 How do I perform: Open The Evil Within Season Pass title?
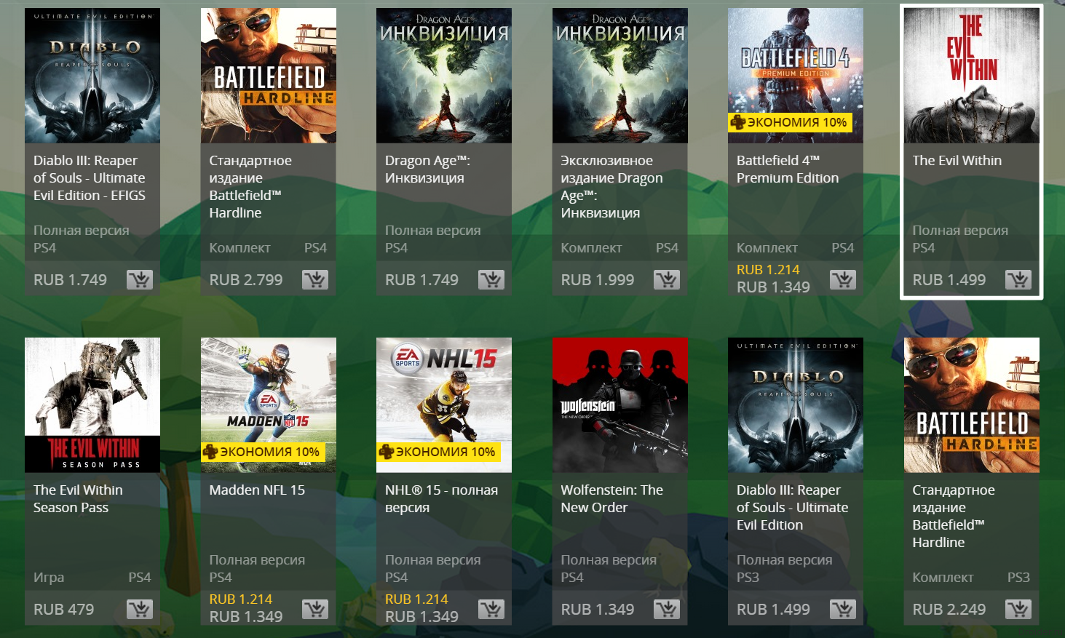pos(78,499)
